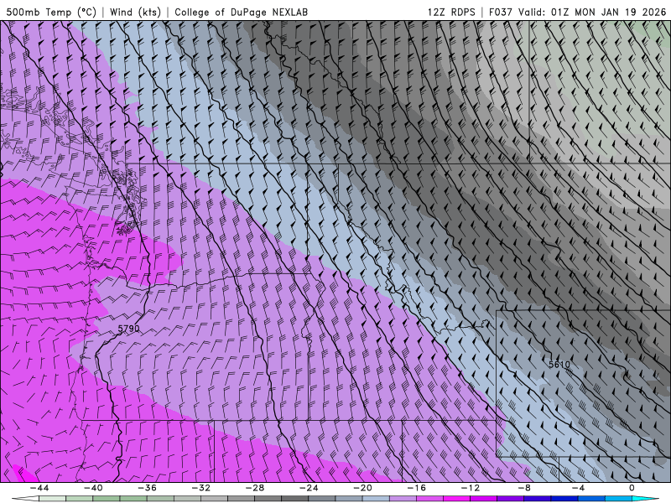
Task: Click the 0 color scale label
Action: point(632,488)
